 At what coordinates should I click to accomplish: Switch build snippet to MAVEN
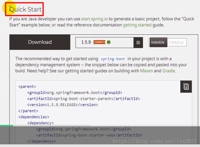pos(158,42)
